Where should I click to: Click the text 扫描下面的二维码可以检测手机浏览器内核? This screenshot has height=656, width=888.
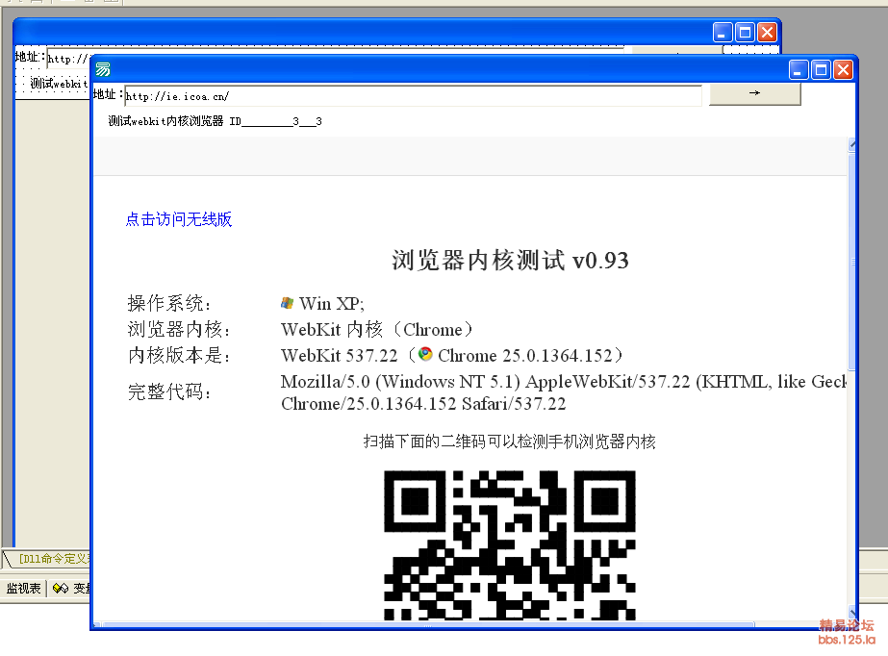pyautogui.click(x=510, y=442)
